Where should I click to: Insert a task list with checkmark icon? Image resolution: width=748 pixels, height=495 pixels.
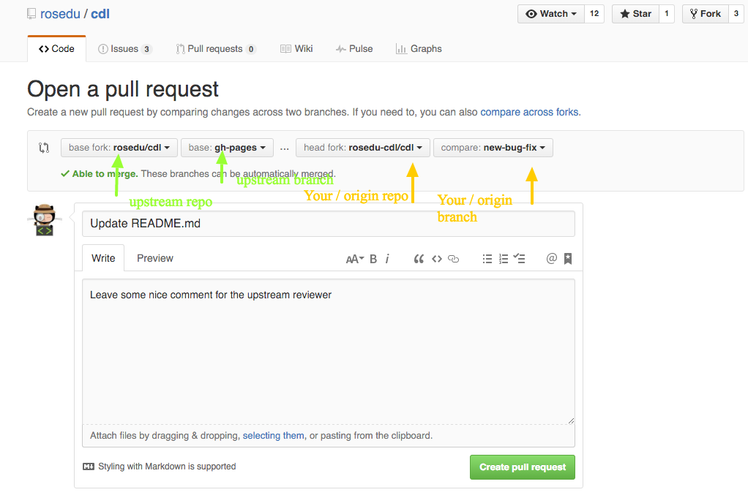point(519,258)
